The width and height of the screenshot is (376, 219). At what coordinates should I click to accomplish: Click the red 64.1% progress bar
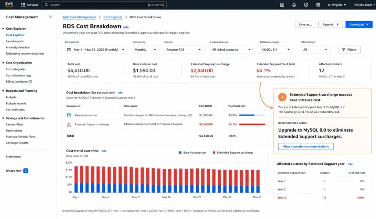pyautogui.click(x=252, y=124)
